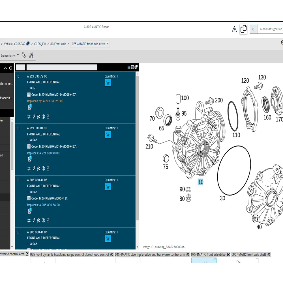Click swap arrows icon under 'Replaces: A 205 330 66 00'
The image size is (283, 283).
(29, 220)
